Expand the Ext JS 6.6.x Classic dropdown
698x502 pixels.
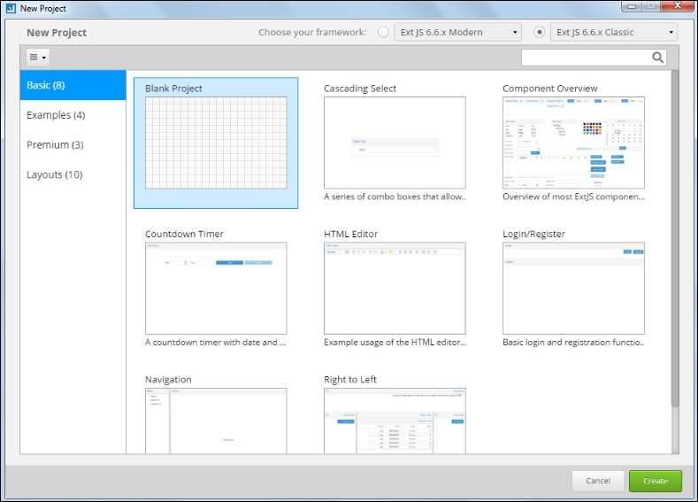tap(614, 32)
